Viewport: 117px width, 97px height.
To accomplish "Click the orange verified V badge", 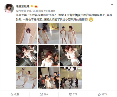I will (32, 6).
